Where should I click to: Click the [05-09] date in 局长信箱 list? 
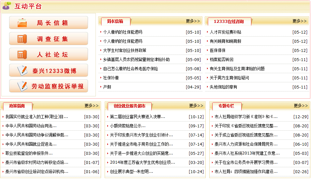(193, 59)
